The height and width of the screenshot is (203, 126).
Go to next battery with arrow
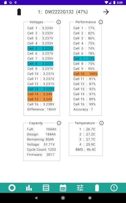click(106, 12)
